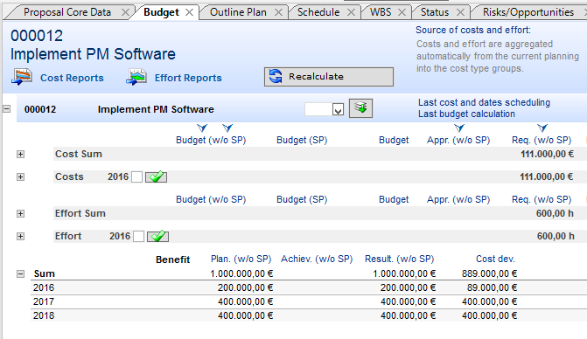587x339 pixels.
Task: Click 1.000.000,00 € planned benefit sum
Action: (x=241, y=273)
